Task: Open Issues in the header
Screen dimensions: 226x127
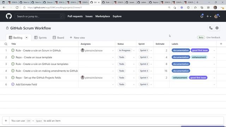Action: (x=89, y=16)
